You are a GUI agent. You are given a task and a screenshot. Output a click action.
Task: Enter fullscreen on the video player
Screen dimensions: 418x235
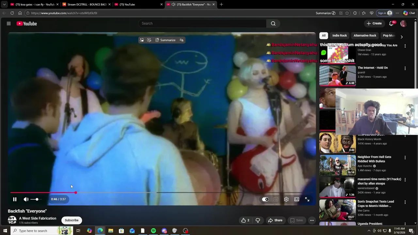(x=307, y=199)
